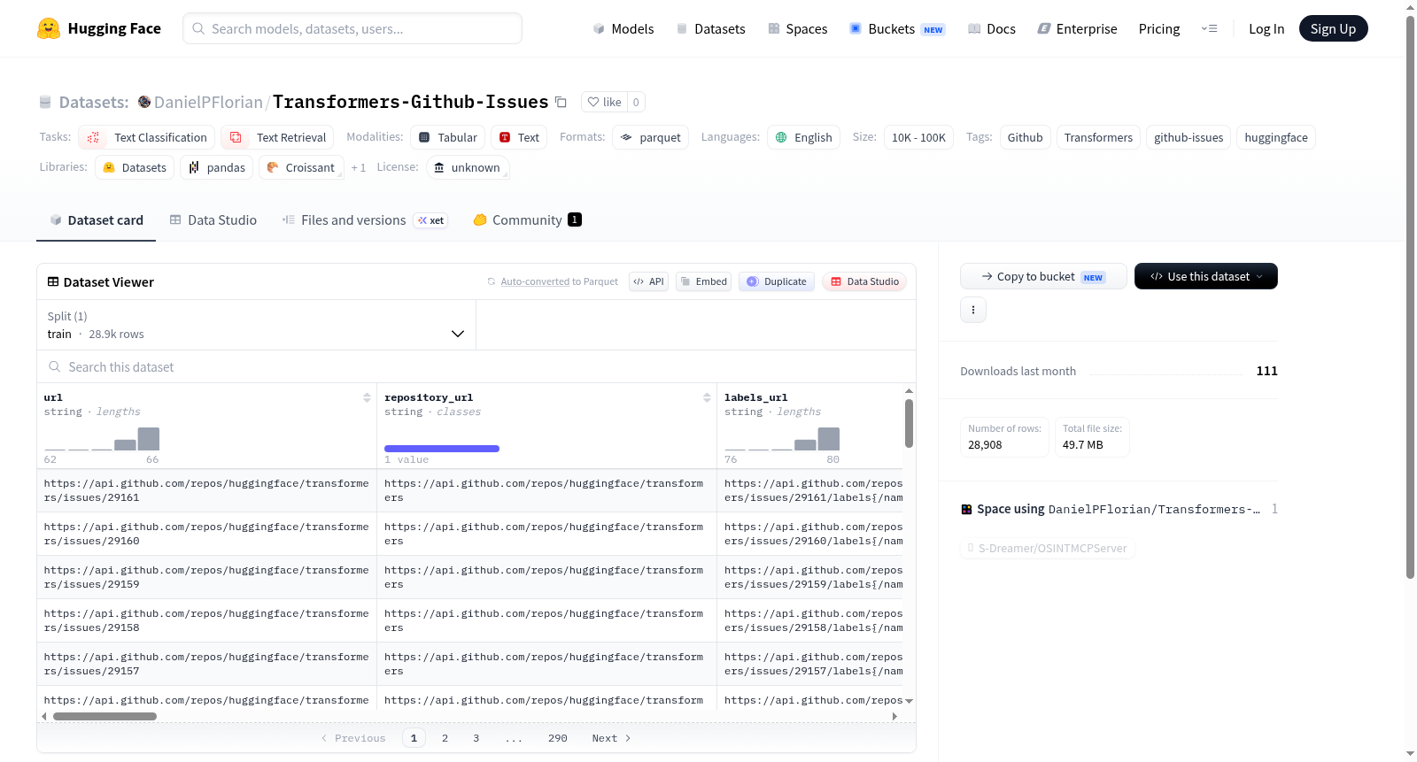The width and height of the screenshot is (1417, 762).
Task: Click the horizontal scrollbar of the table
Action: click(x=105, y=716)
